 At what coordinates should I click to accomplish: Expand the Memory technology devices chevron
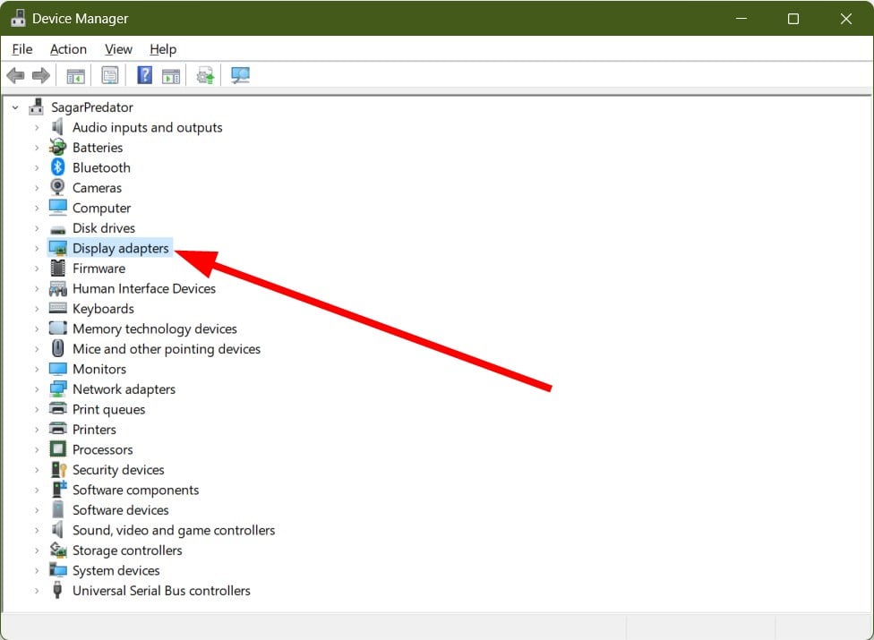click(37, 329)
